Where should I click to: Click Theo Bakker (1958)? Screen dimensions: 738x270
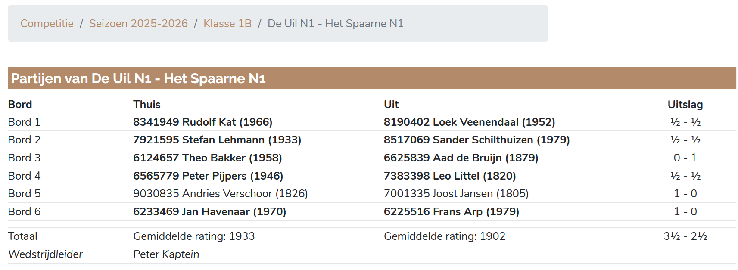point(207,158)
